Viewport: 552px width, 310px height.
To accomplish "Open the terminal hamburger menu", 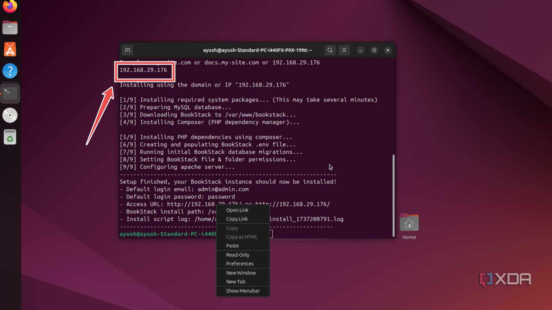I will [344, 50].
